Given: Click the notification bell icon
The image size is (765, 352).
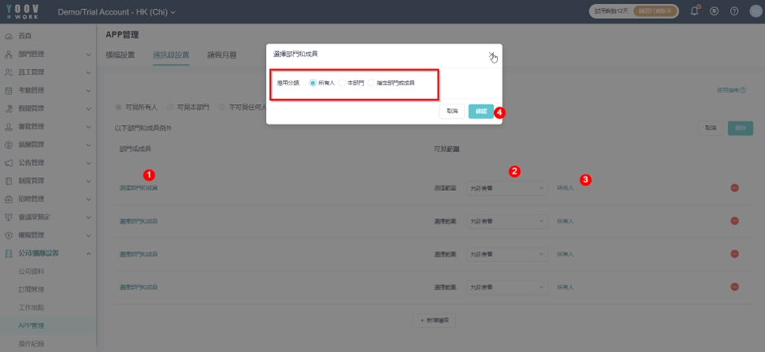Looking at the screenshot, I should tap(694, 11).
